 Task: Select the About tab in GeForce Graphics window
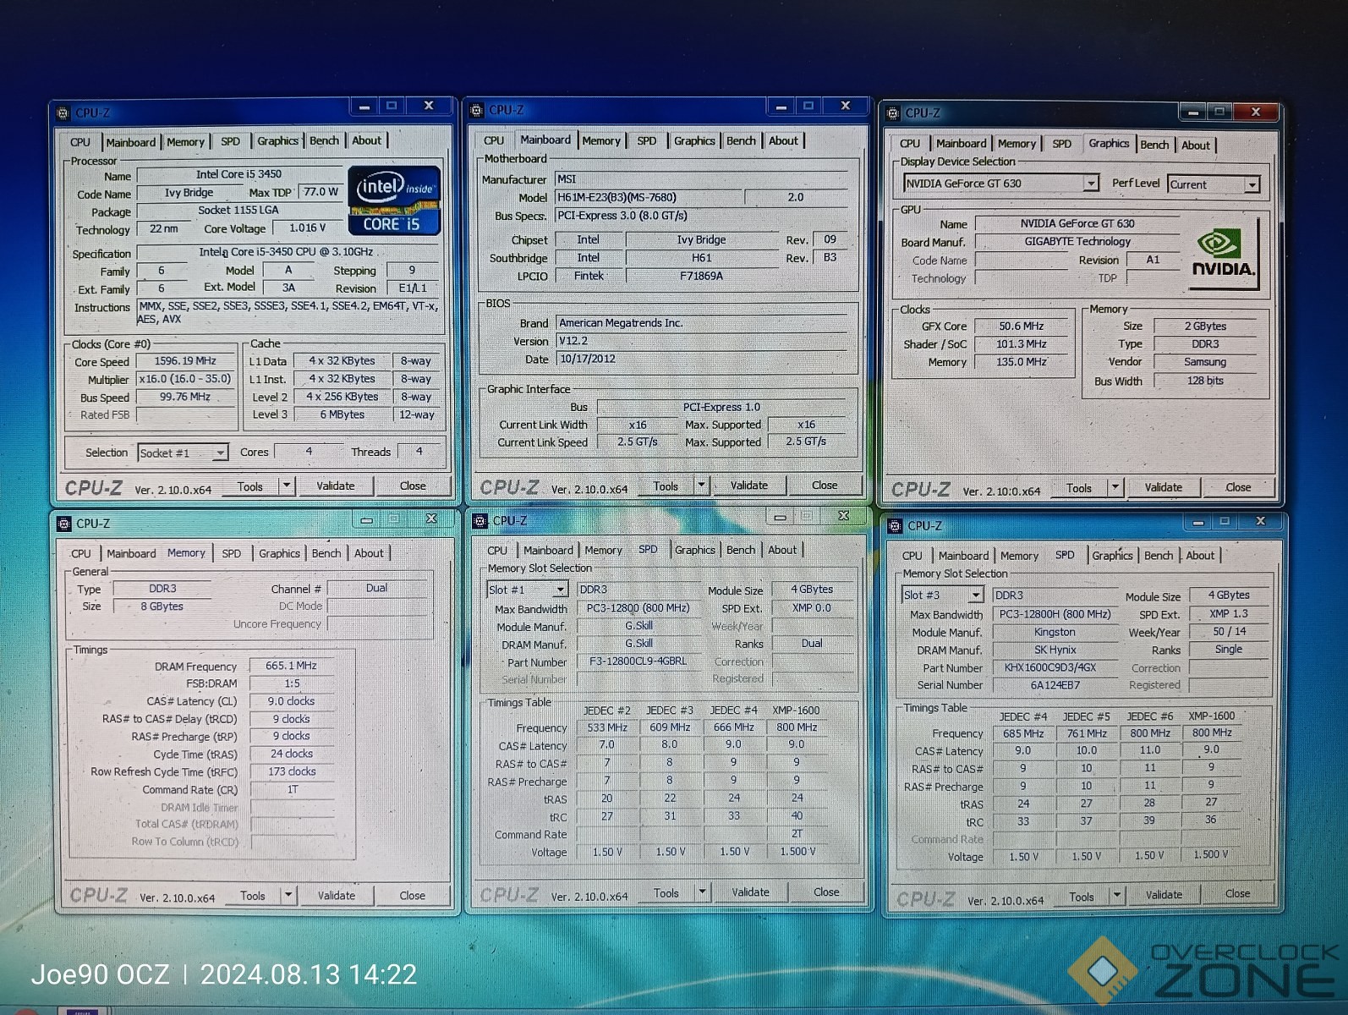point(1196,145)
